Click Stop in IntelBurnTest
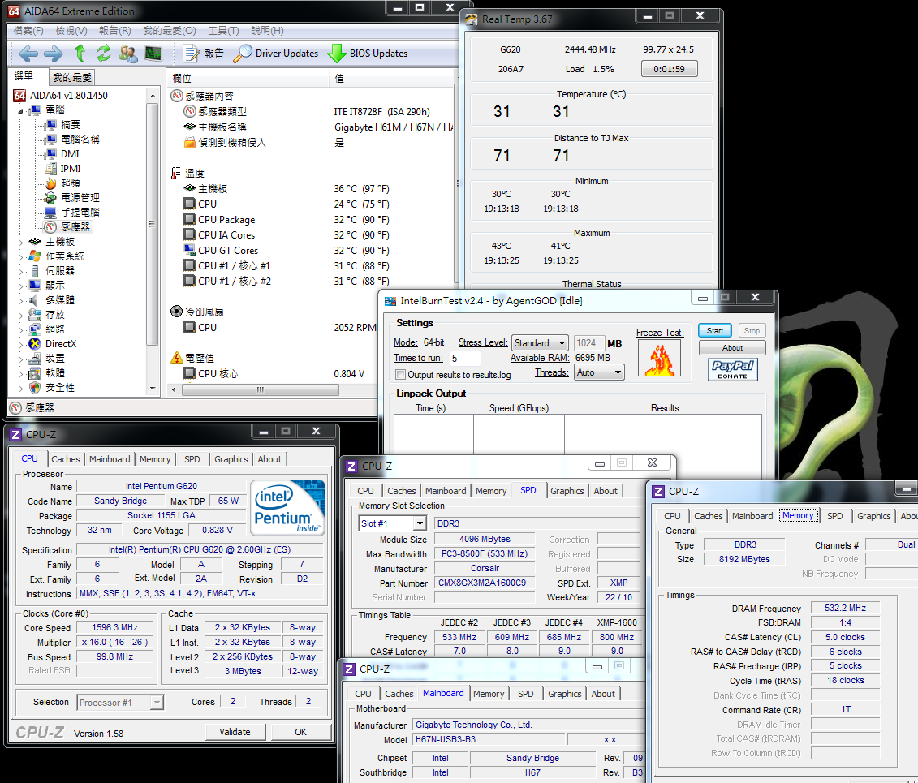Screen dimensions: 918x783 [752, 330]
